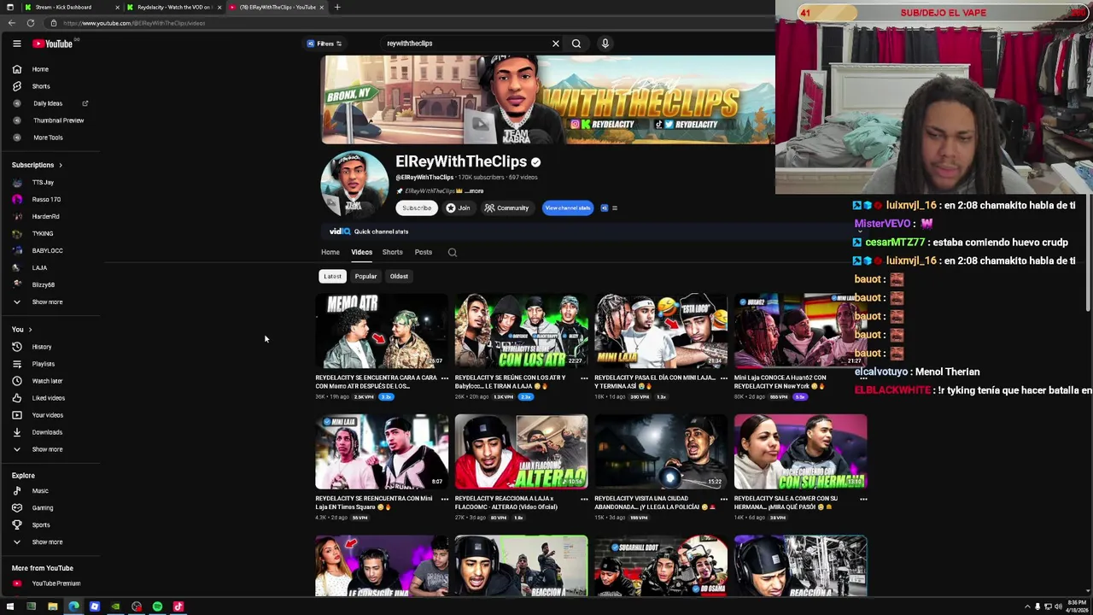The width and height of the screenshot is (1093, 615).
Task: Open 'Con Los ATR' video thumbnail
Action: click(x=521, y=331)
